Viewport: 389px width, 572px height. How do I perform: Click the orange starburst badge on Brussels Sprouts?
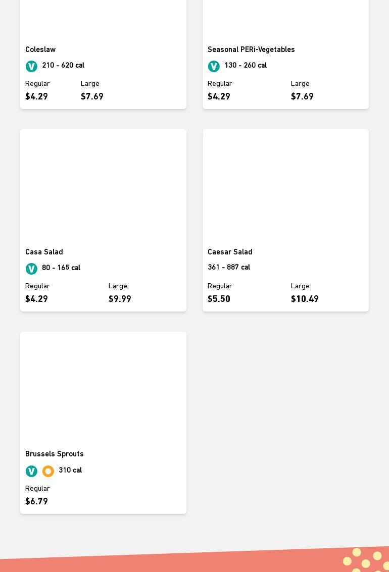48,471
